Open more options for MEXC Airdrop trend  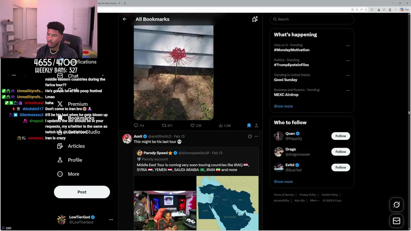[x=348, y=90]
